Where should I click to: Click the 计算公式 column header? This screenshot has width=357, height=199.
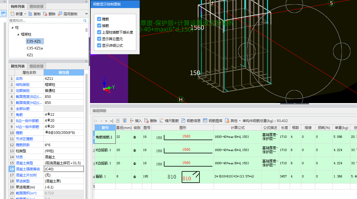[237, 127]
